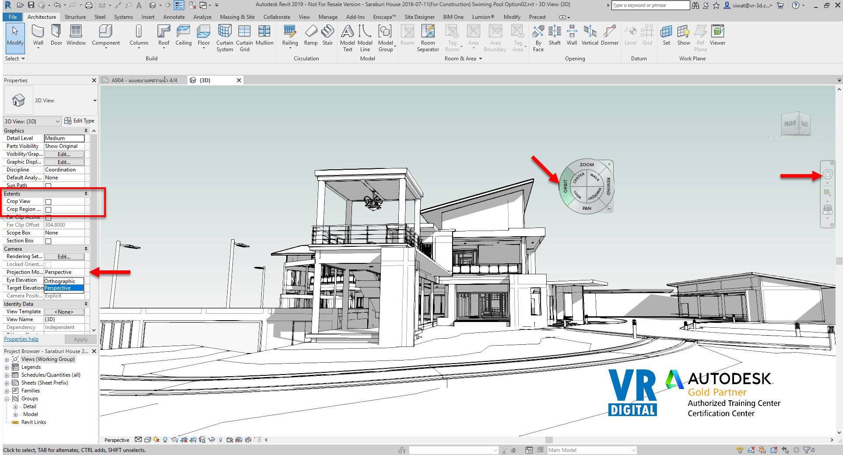Image resolution: width=843 pixels, height=455 pixels.
Task: Choose the Roof tool
Action: tap(164, 35)
